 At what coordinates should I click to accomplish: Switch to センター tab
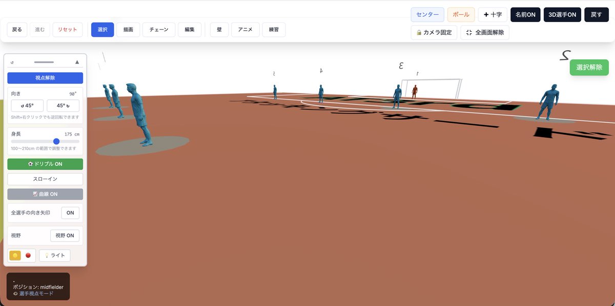pyautogui.click(x=427, y=14)
